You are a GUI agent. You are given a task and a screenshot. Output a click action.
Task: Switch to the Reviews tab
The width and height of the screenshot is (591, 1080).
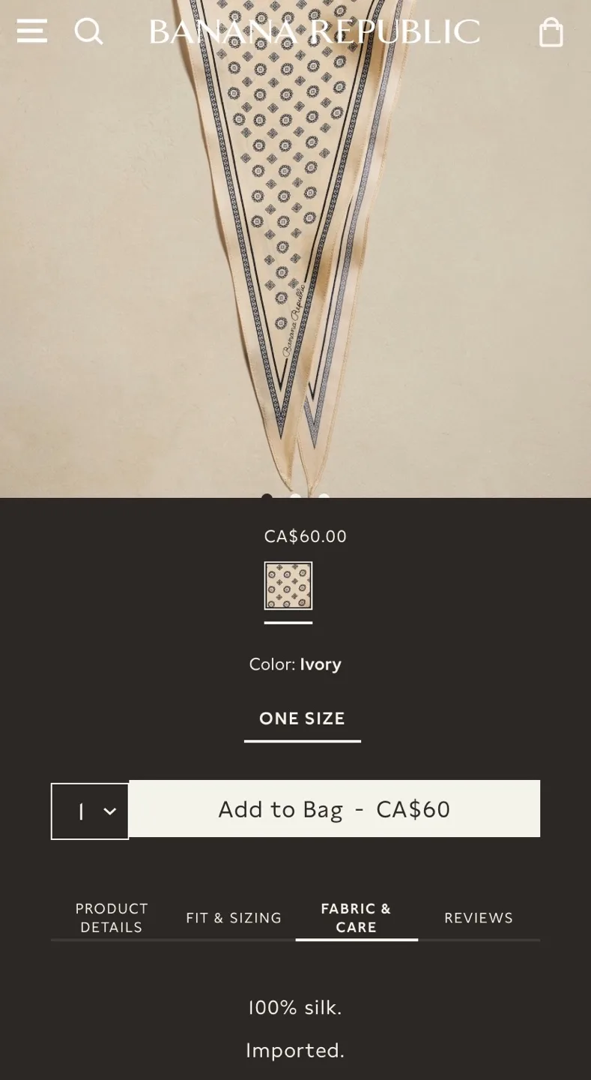(x=479, y=917)
